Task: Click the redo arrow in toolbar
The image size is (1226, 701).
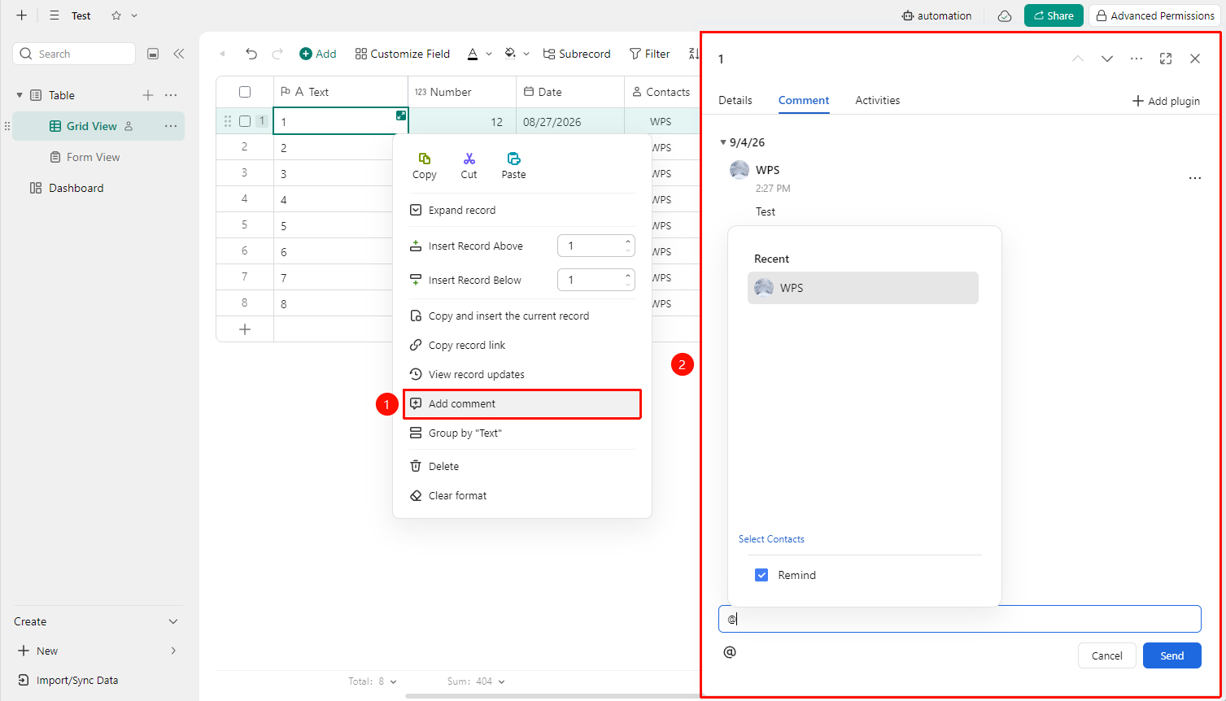Action: coord(277,54)
